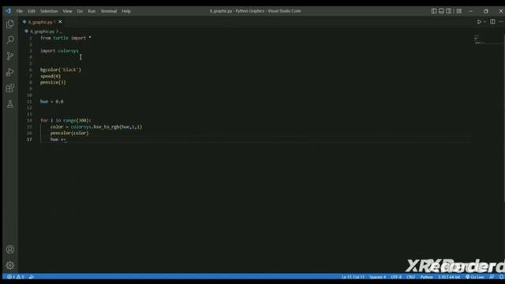Viewport: 505px width, 284px height.
Task: Click line number 17 in the gutter
Action: [x=29, y=140]
